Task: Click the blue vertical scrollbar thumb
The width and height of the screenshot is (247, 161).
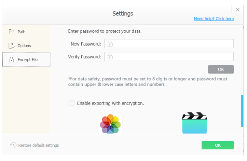Action: click(x=242, y=111)
